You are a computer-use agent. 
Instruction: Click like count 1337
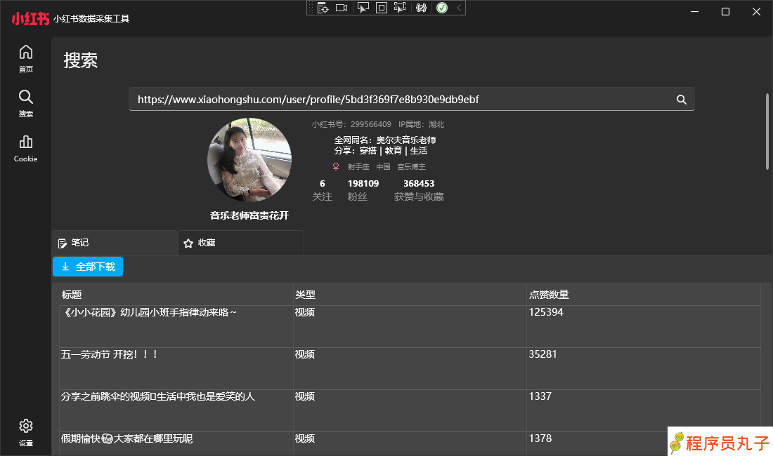click(x=540, y=396)
